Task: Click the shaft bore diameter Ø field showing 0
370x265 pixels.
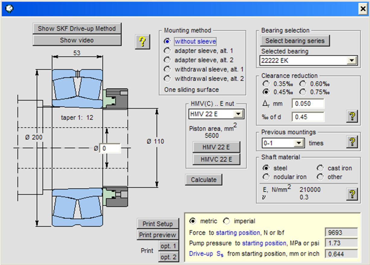Action: click(110, 148)
